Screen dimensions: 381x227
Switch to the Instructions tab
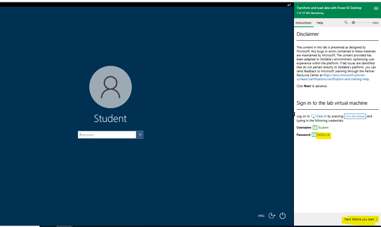303,23
